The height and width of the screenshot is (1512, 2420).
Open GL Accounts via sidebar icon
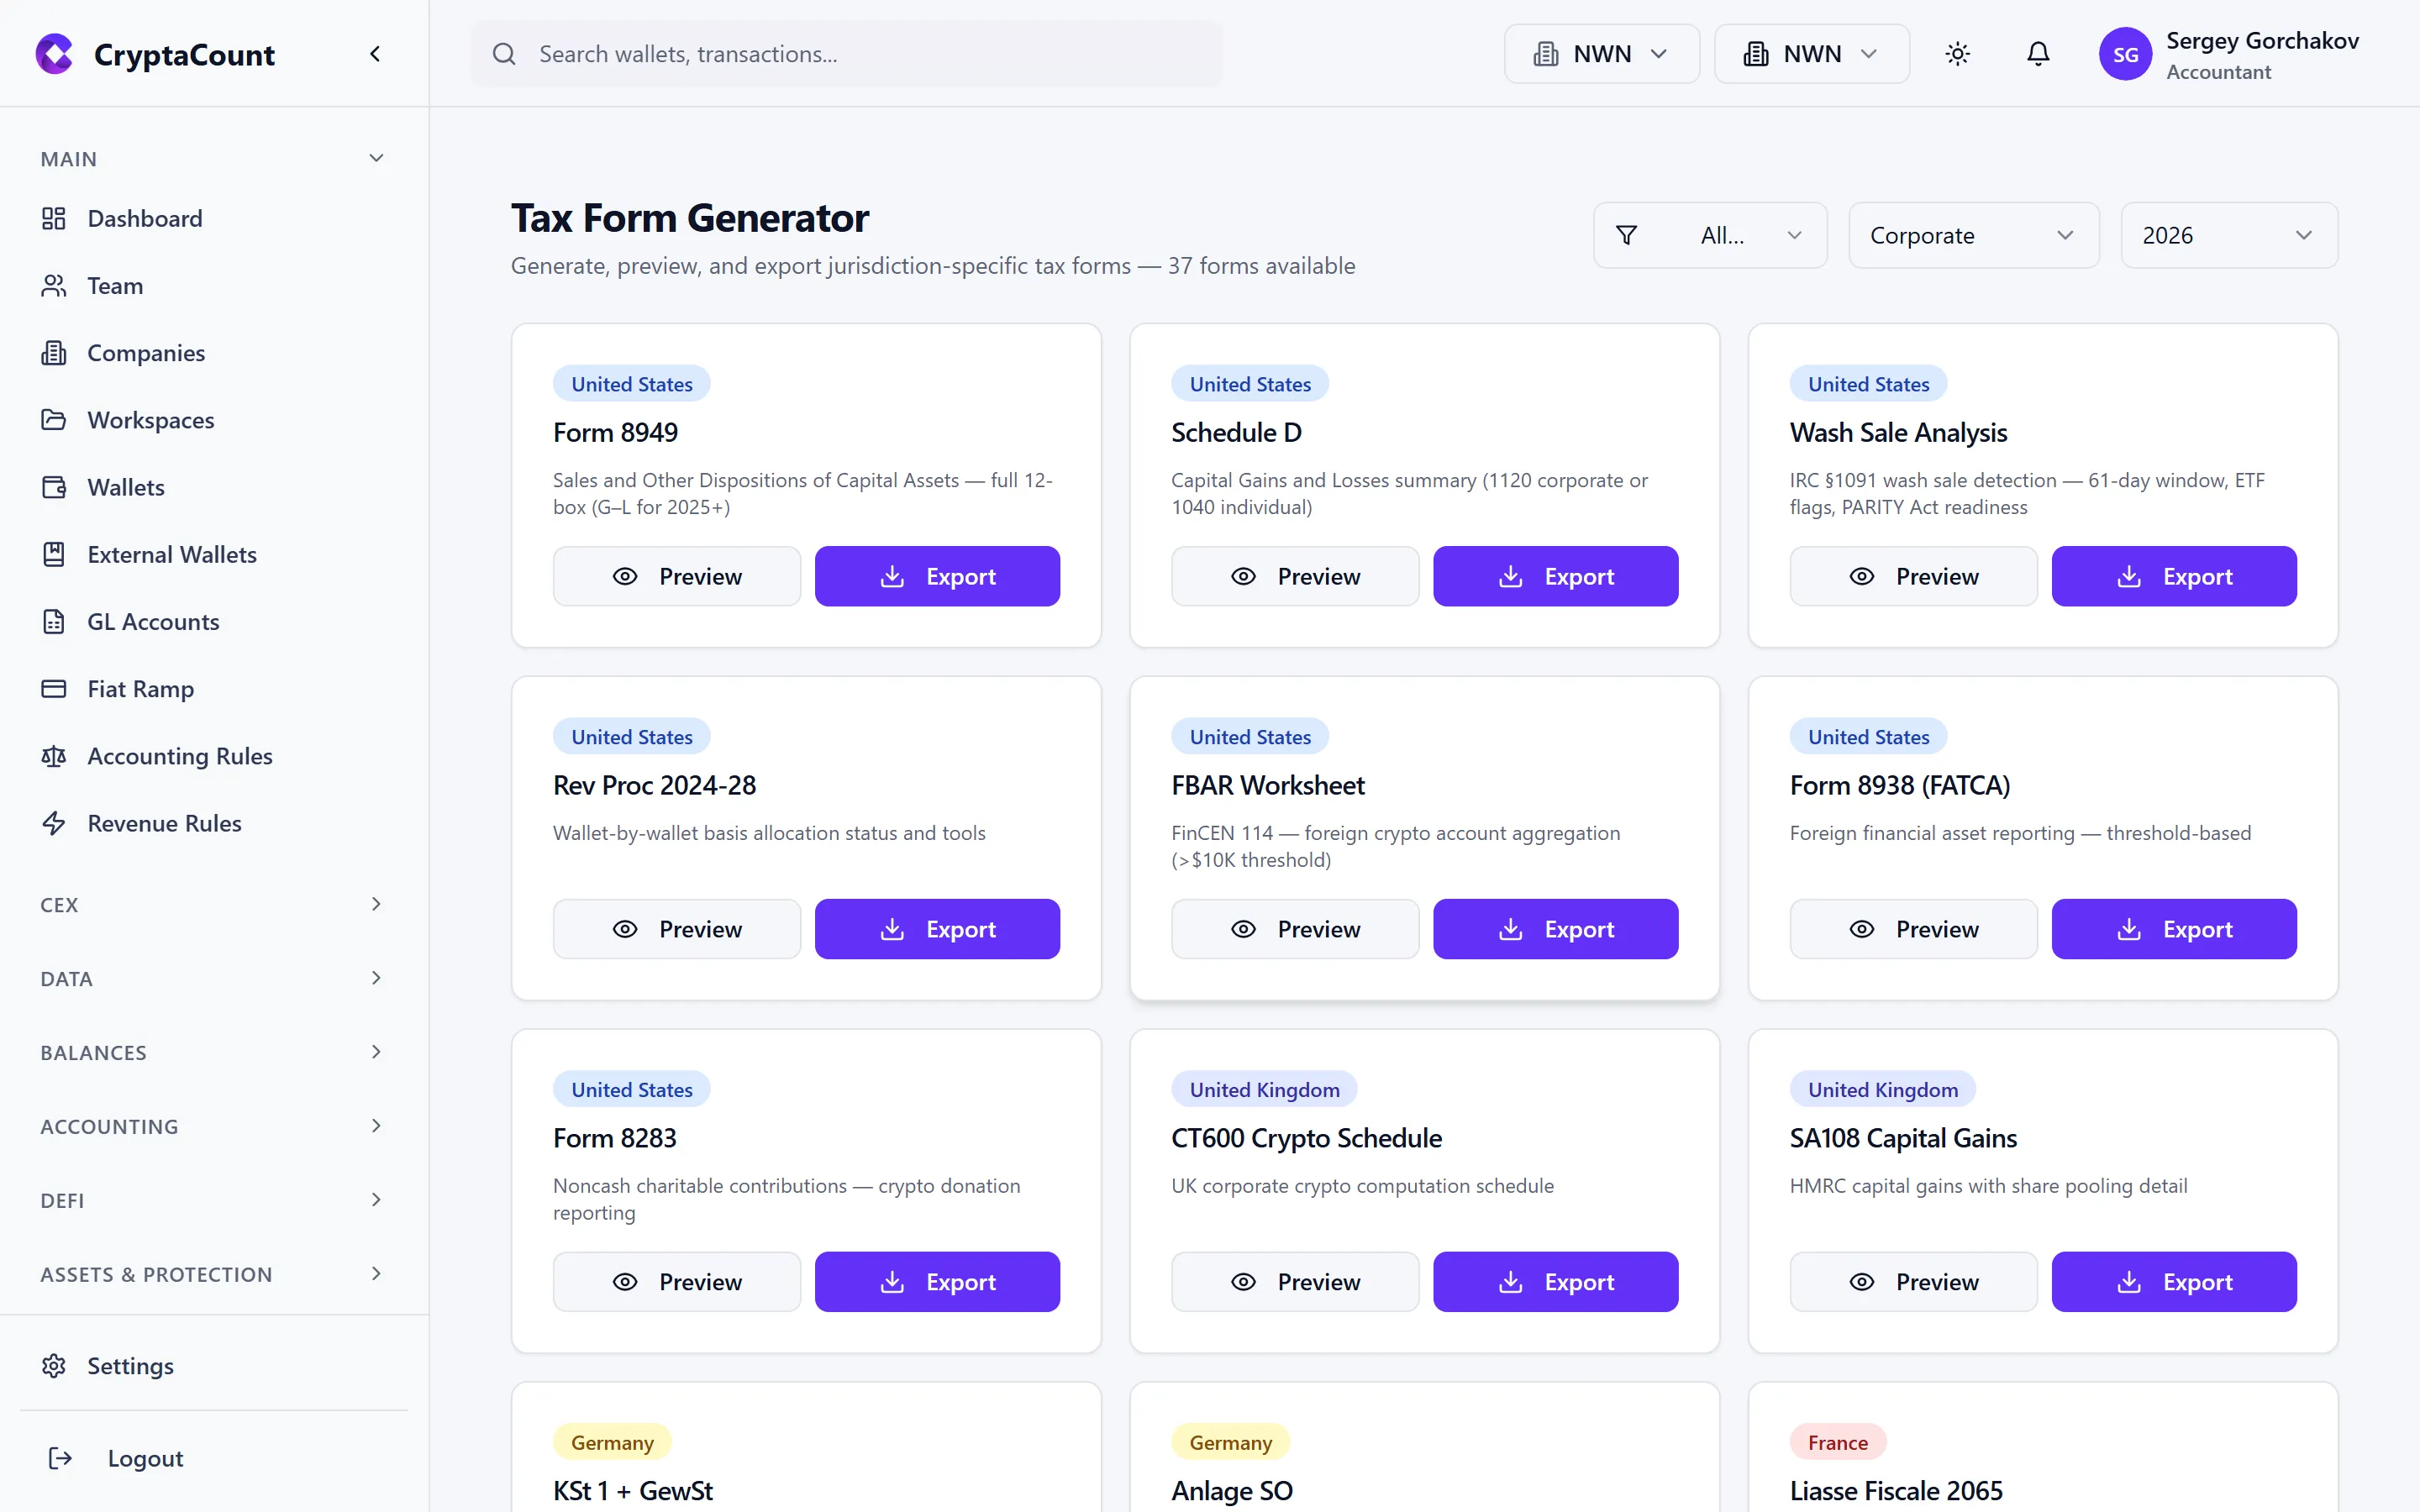point(55,621)
